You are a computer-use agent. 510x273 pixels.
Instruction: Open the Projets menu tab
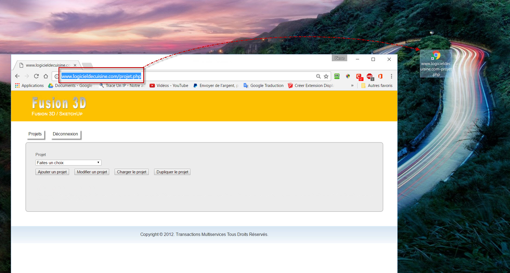click(35, 134)
